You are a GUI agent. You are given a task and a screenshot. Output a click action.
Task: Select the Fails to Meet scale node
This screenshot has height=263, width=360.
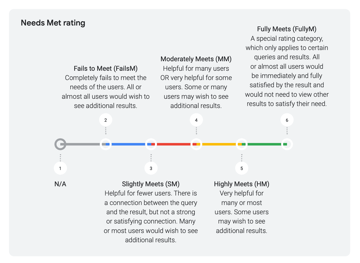pos(105,144)
